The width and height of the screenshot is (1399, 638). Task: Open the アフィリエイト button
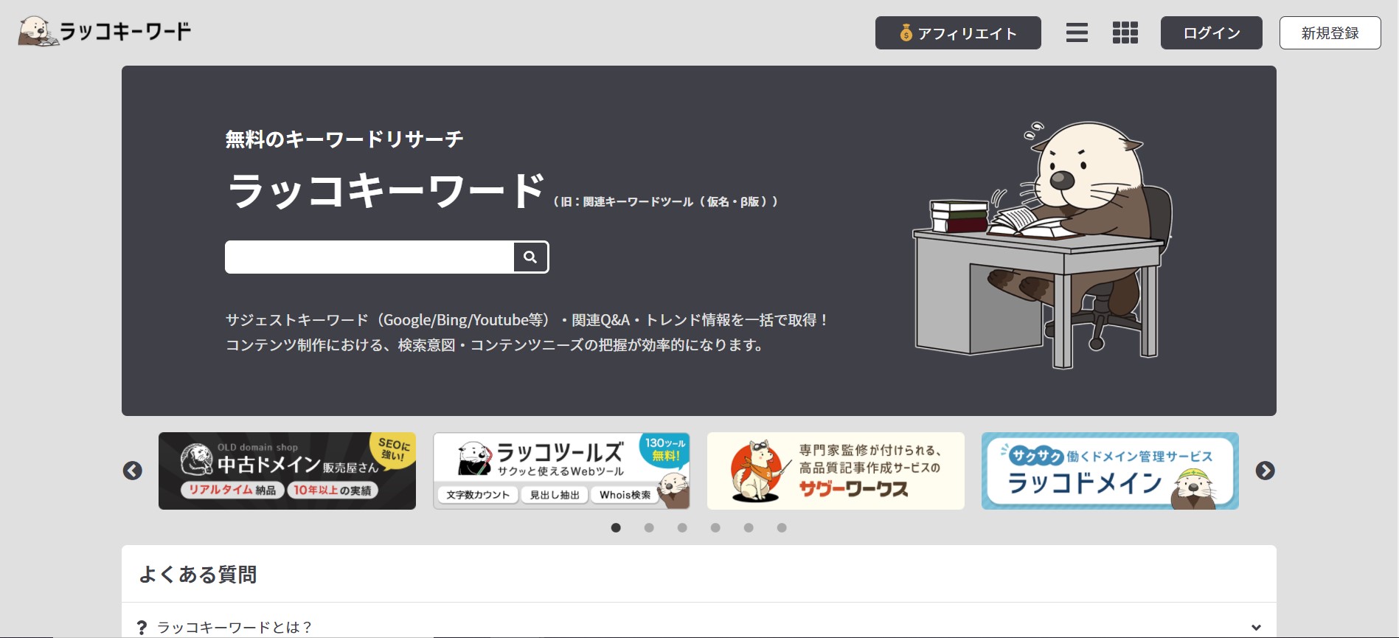(958, 33)
